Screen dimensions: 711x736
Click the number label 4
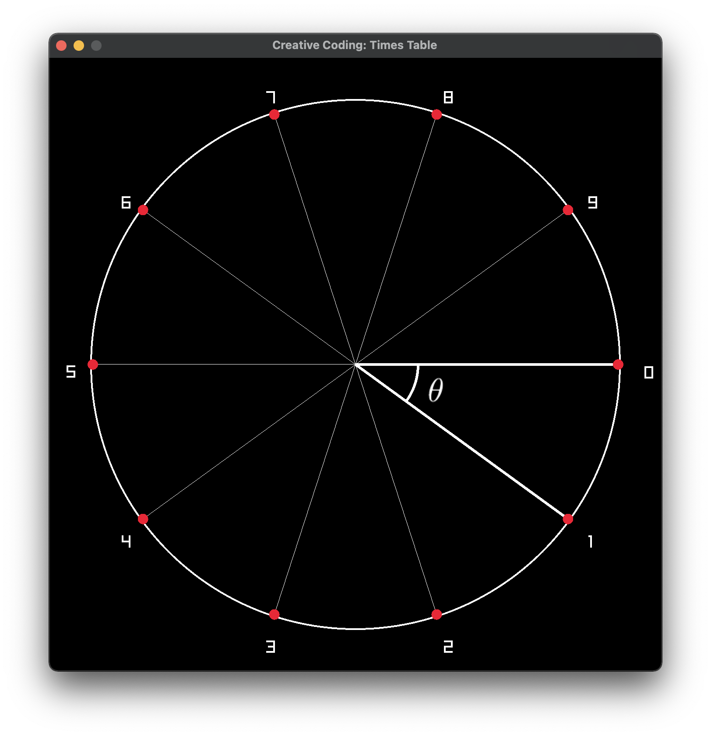point(126,541)
